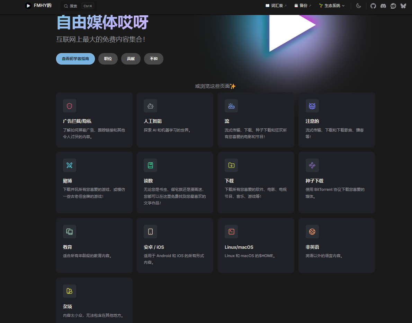Open the Reddit icon link
Viewport: 412px width, 323px height.
393,6
